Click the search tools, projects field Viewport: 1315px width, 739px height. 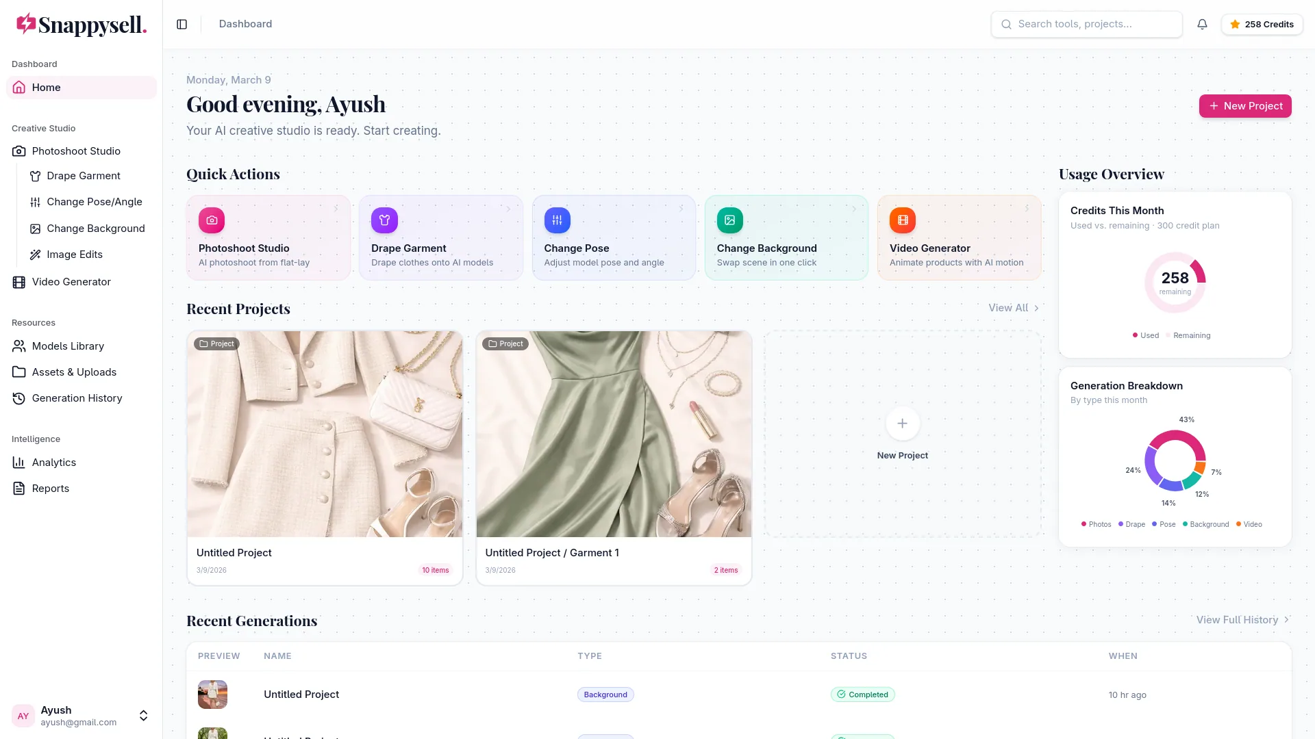(1086, 25)
